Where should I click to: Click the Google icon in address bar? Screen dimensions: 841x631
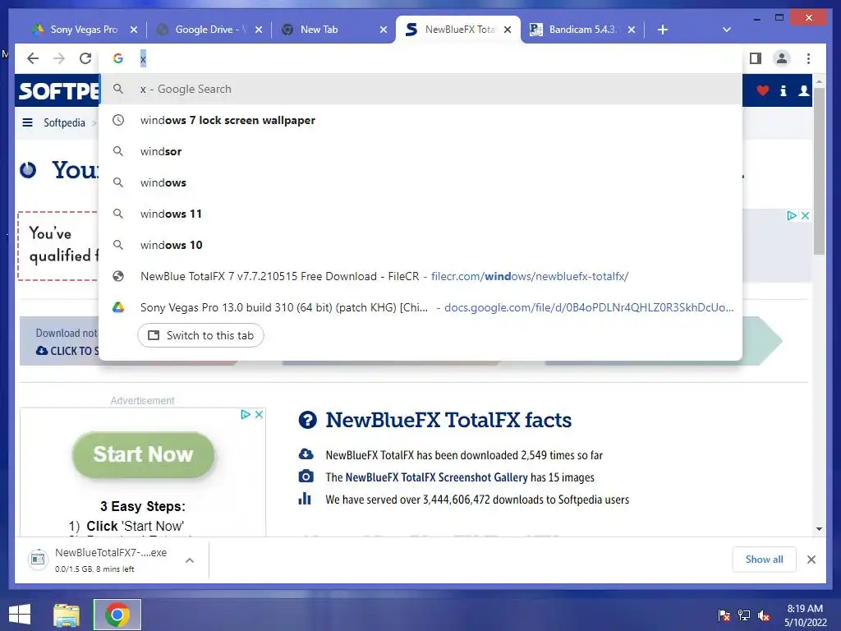point(118,58)
